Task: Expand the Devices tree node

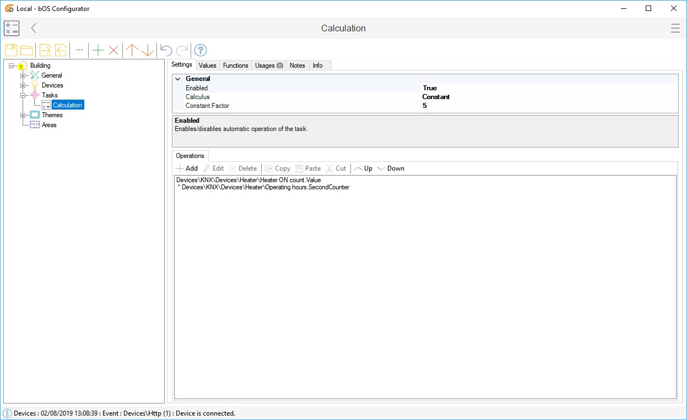Action: 23,85
